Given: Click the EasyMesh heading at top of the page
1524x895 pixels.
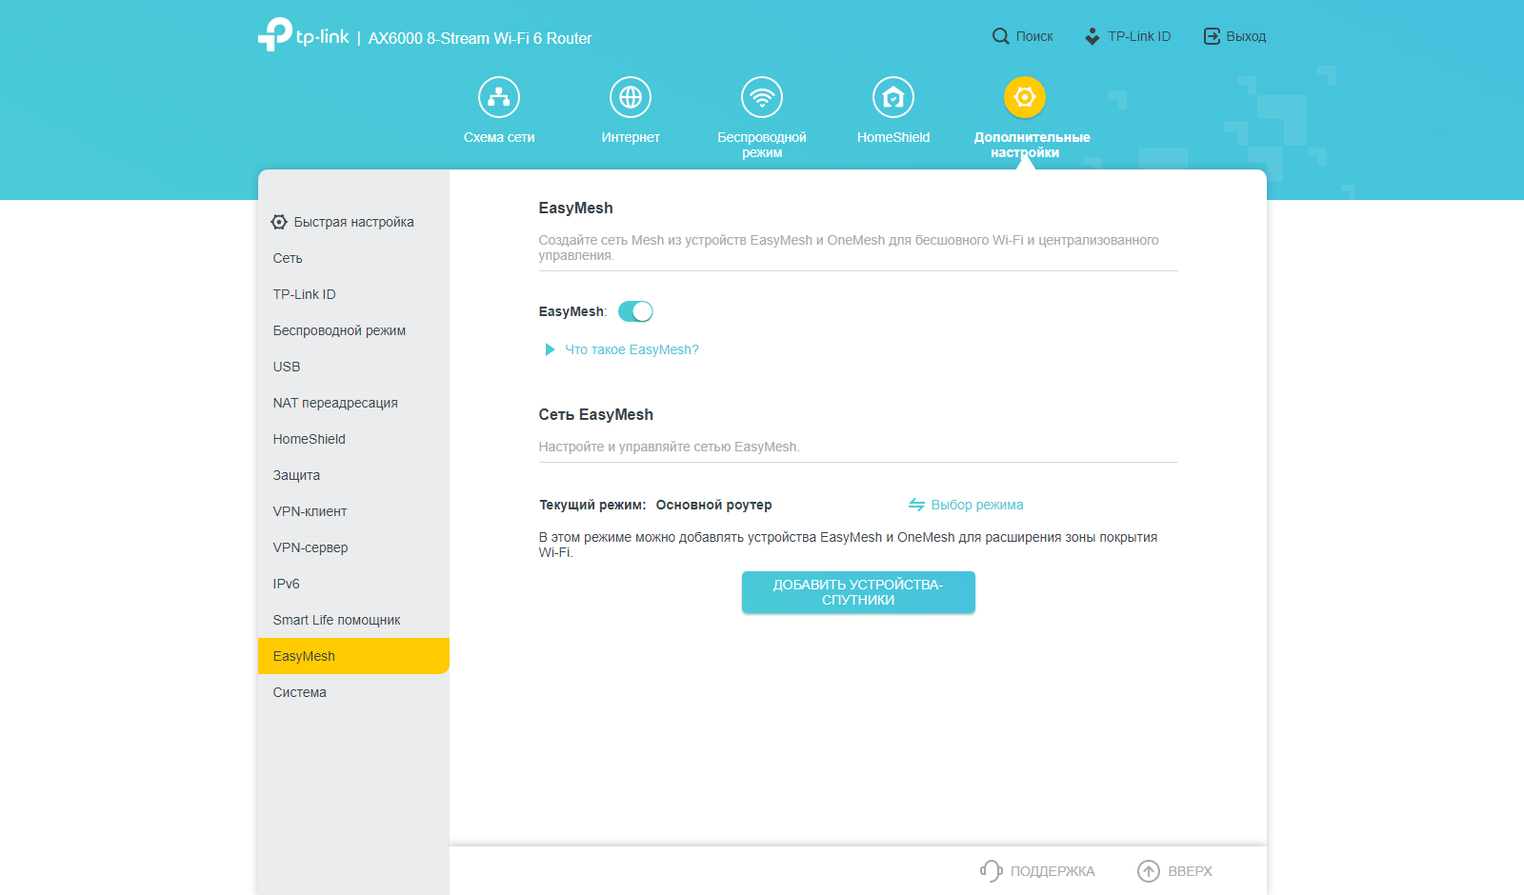Looking at the screenshot, I should click(x=575, y=208).
